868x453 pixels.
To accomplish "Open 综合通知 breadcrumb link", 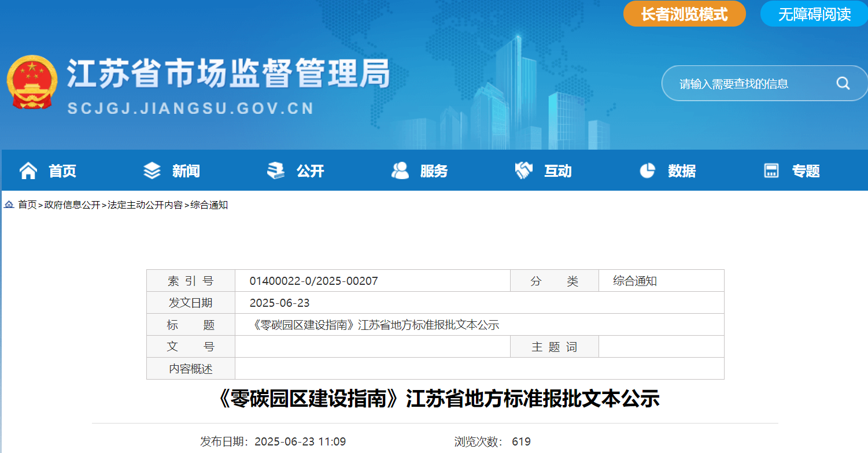I will [x=209, y=205].
